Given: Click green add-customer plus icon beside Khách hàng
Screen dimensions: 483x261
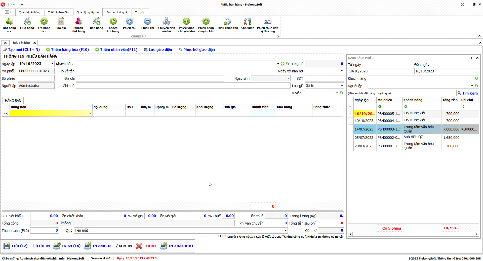Looking at the screenshot, I should tap(283, 64).
